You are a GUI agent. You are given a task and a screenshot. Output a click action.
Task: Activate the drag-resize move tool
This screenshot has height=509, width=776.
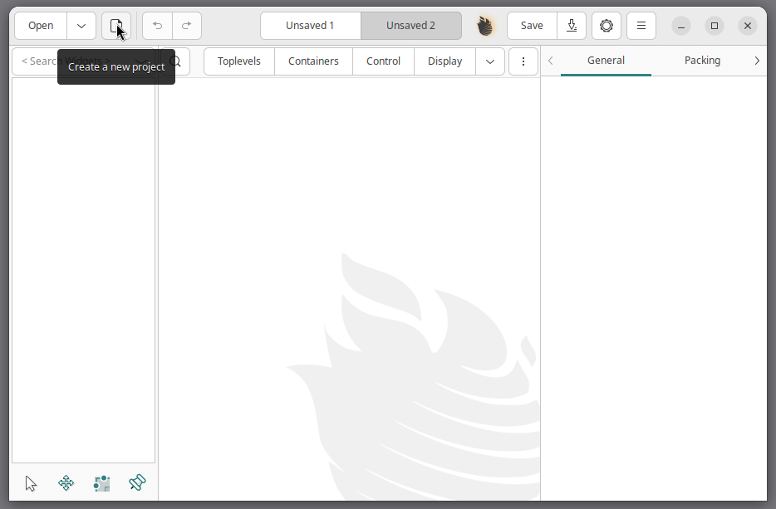pyautogui.click(x=66, y=482)
